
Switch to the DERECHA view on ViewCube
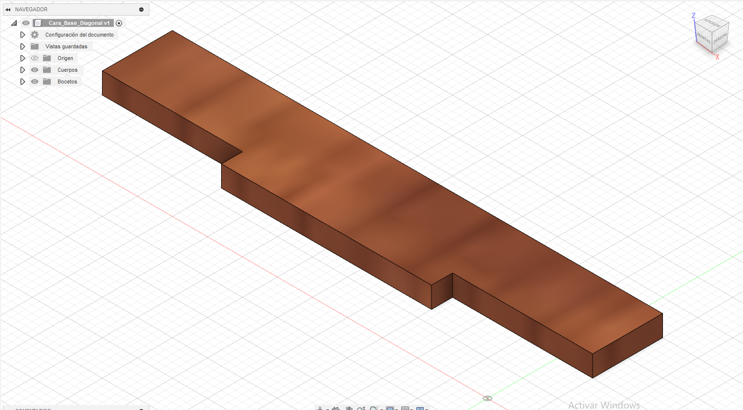coord(720,37)
